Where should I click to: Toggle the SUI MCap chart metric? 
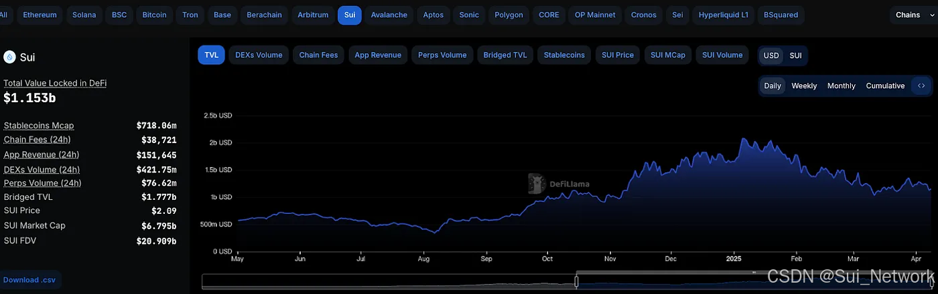click(668, 55)
